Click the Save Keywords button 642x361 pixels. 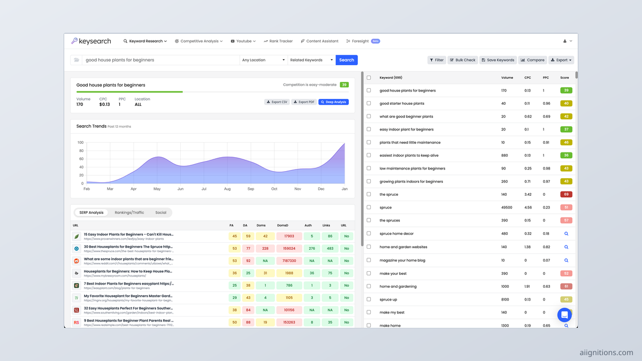pos(498,60)
